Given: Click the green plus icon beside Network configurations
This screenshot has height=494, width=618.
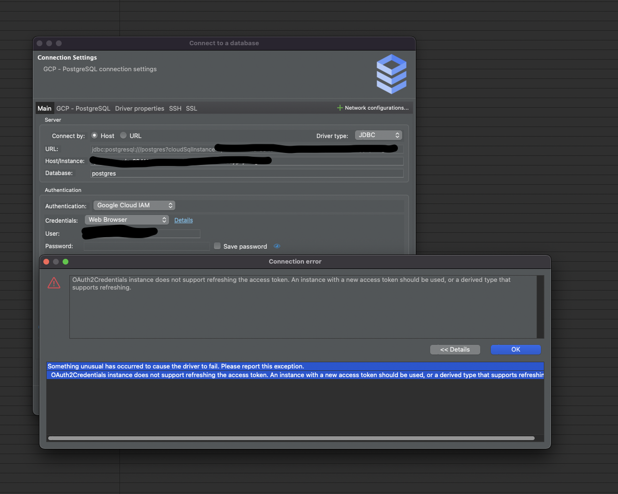Looking at the screenshot, I should 340,107.
